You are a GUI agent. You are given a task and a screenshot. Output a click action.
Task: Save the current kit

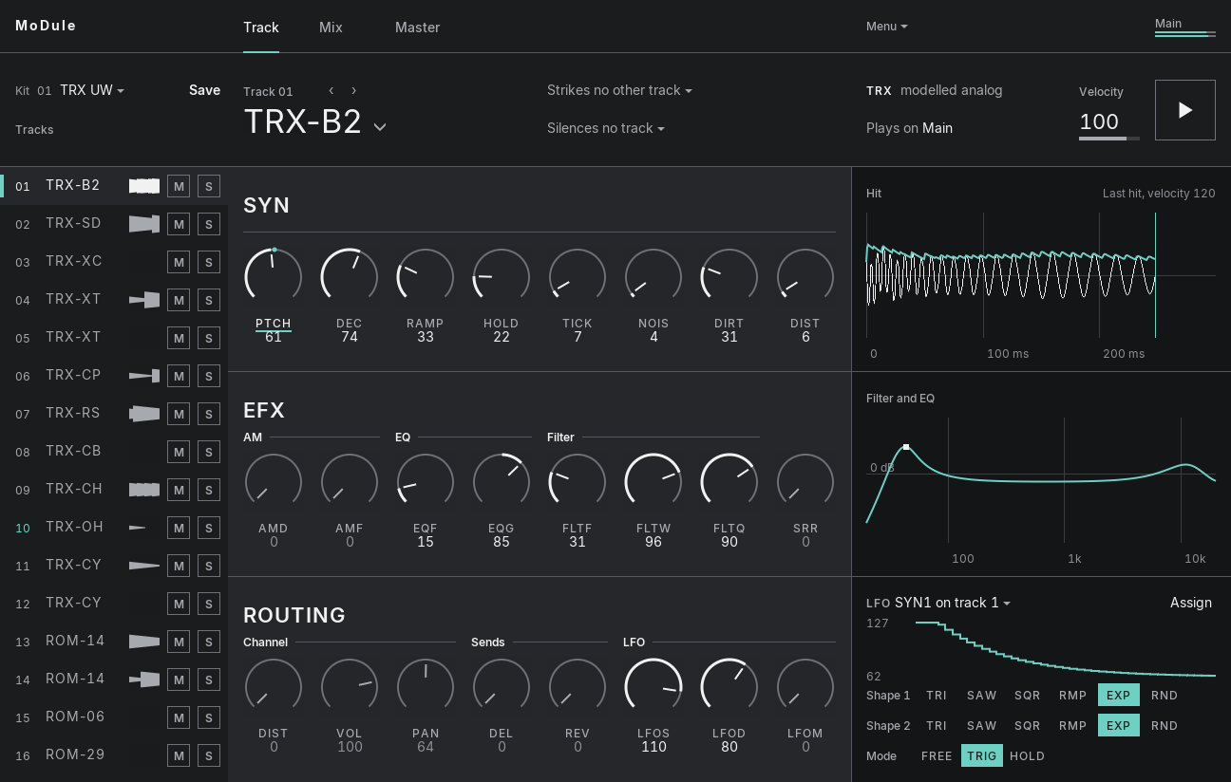(205, 90)
